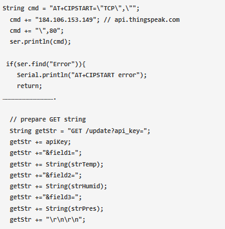The height and width of the screenshot is (229, 225).
Task: Click the String(strTemp) line
Action: point(56,164)
